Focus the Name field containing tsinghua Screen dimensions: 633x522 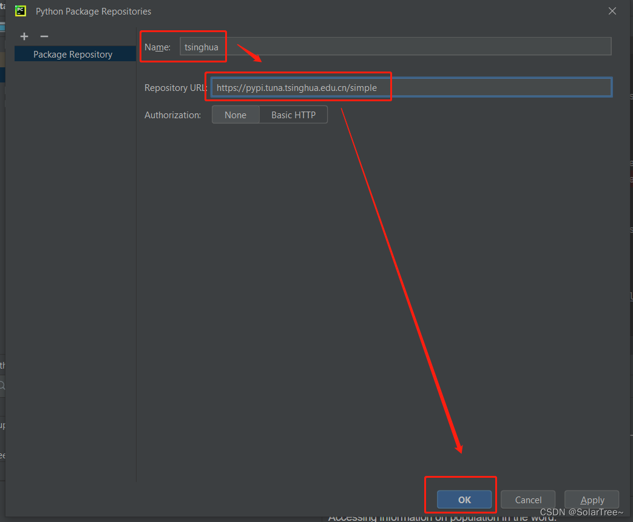(395, 47)
